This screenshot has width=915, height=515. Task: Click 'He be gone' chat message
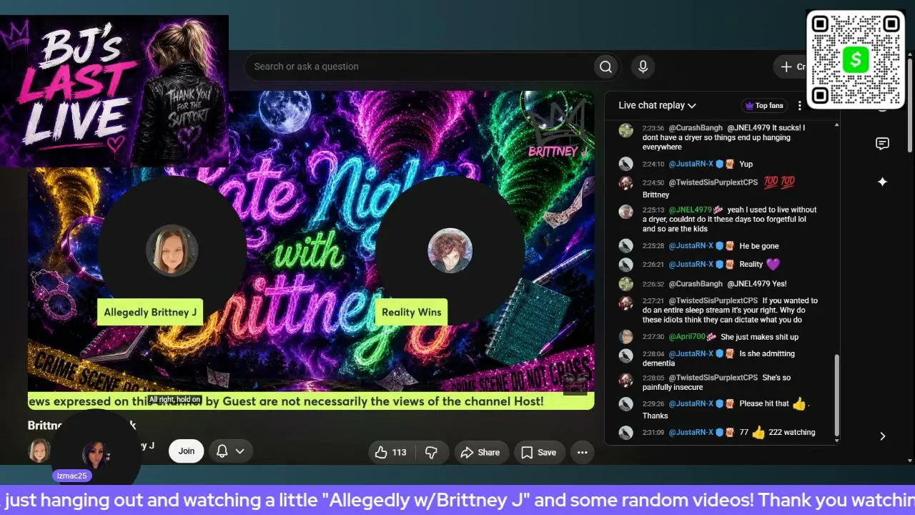759,246
